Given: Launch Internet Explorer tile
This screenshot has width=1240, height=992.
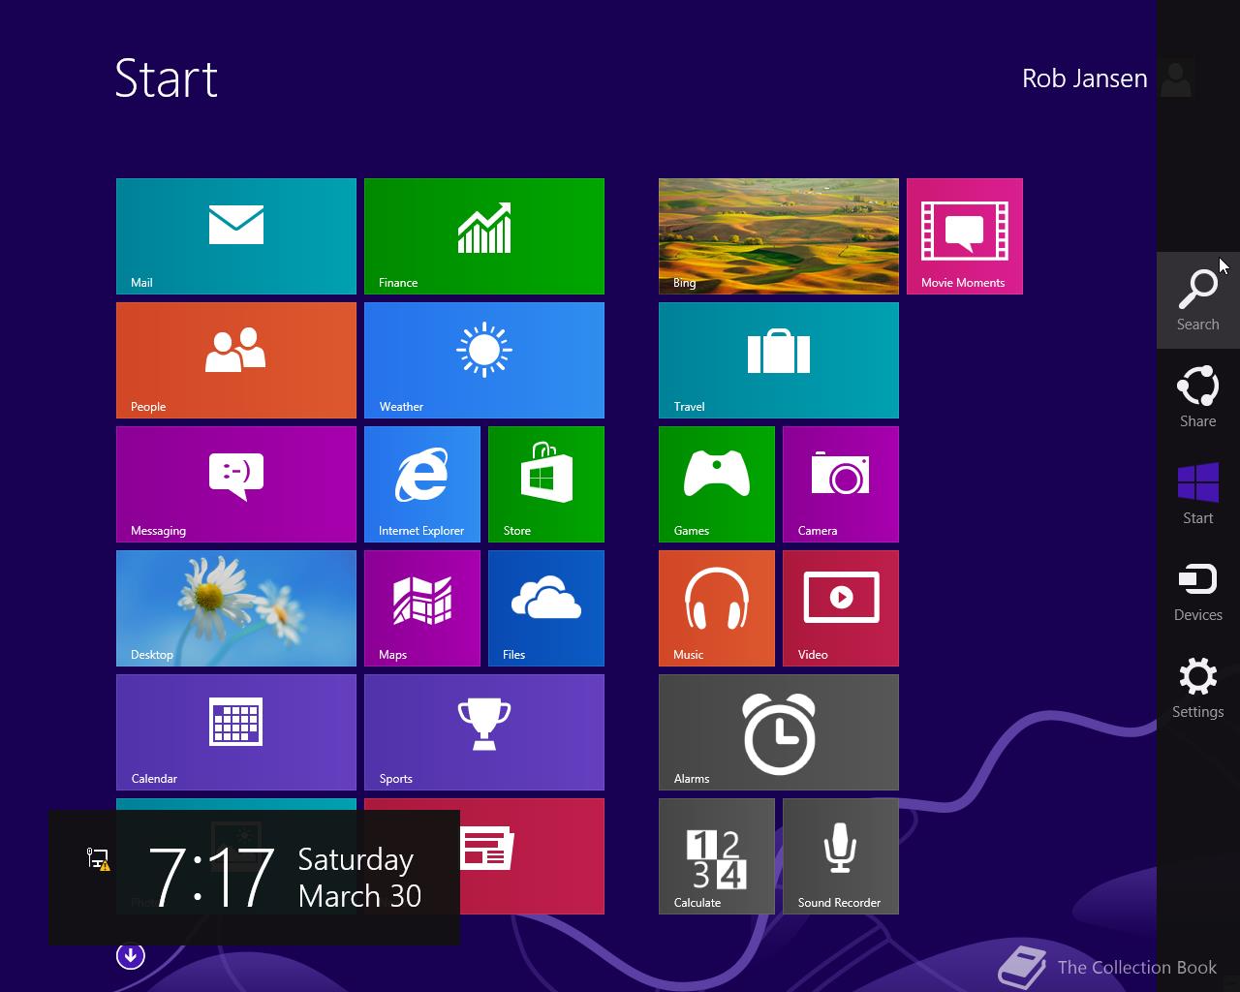Looking at the screenshot, I should coord(422,484).
